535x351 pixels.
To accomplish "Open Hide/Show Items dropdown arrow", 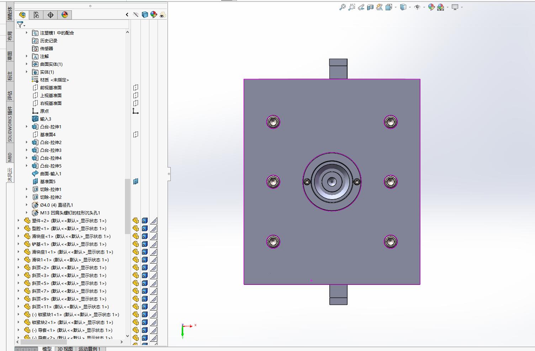I will (x=424, y=7).
